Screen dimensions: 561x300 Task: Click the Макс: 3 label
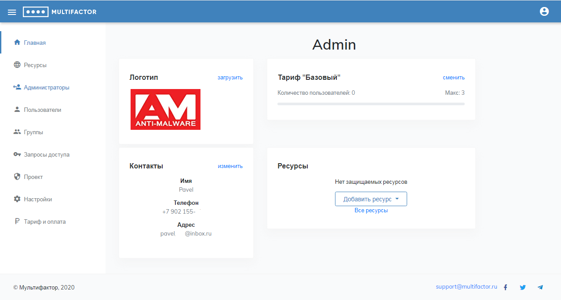455,93
